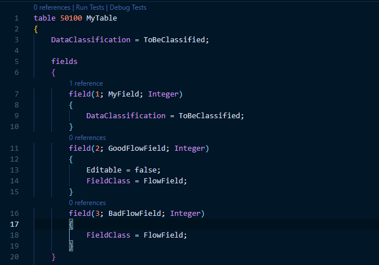Click the opening brace on line 17
Screen dimensions: 379x265
71,224
